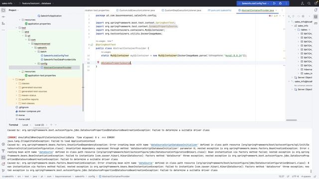The image size is (319, 179).
Task: Select the Local (2) terminal tab
Action: [39, 125]
